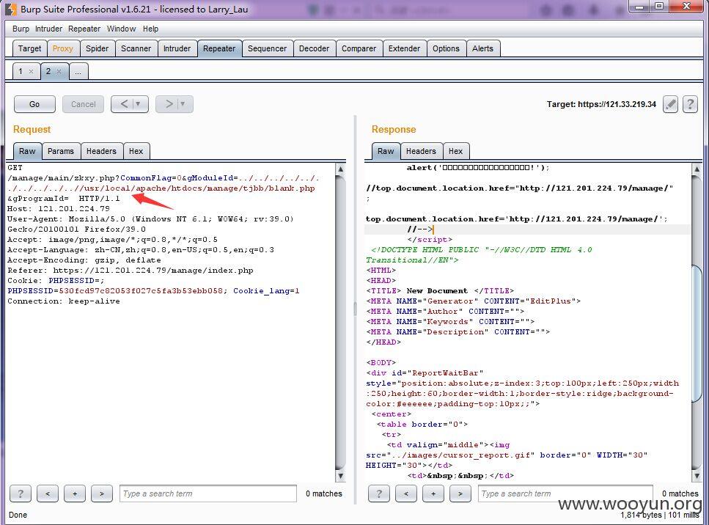The height and width of the screenshot is (525, 709).
Task: Focus the request search term field
Action: [208, 493]
